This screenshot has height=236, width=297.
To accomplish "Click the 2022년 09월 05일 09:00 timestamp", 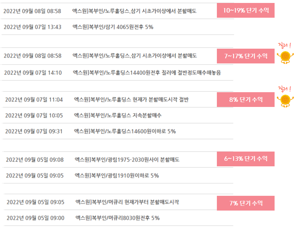I will (x=35, y=218).
